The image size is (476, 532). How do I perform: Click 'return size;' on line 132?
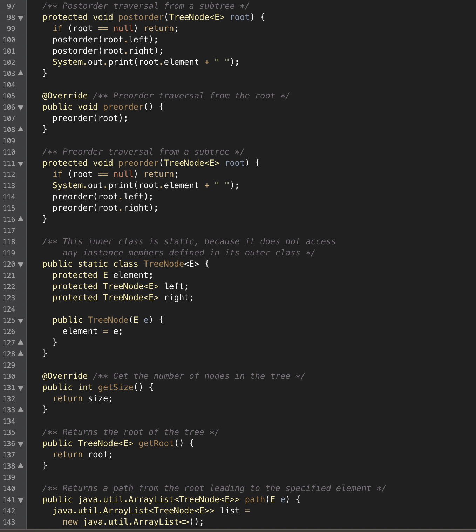coord(83,398)
